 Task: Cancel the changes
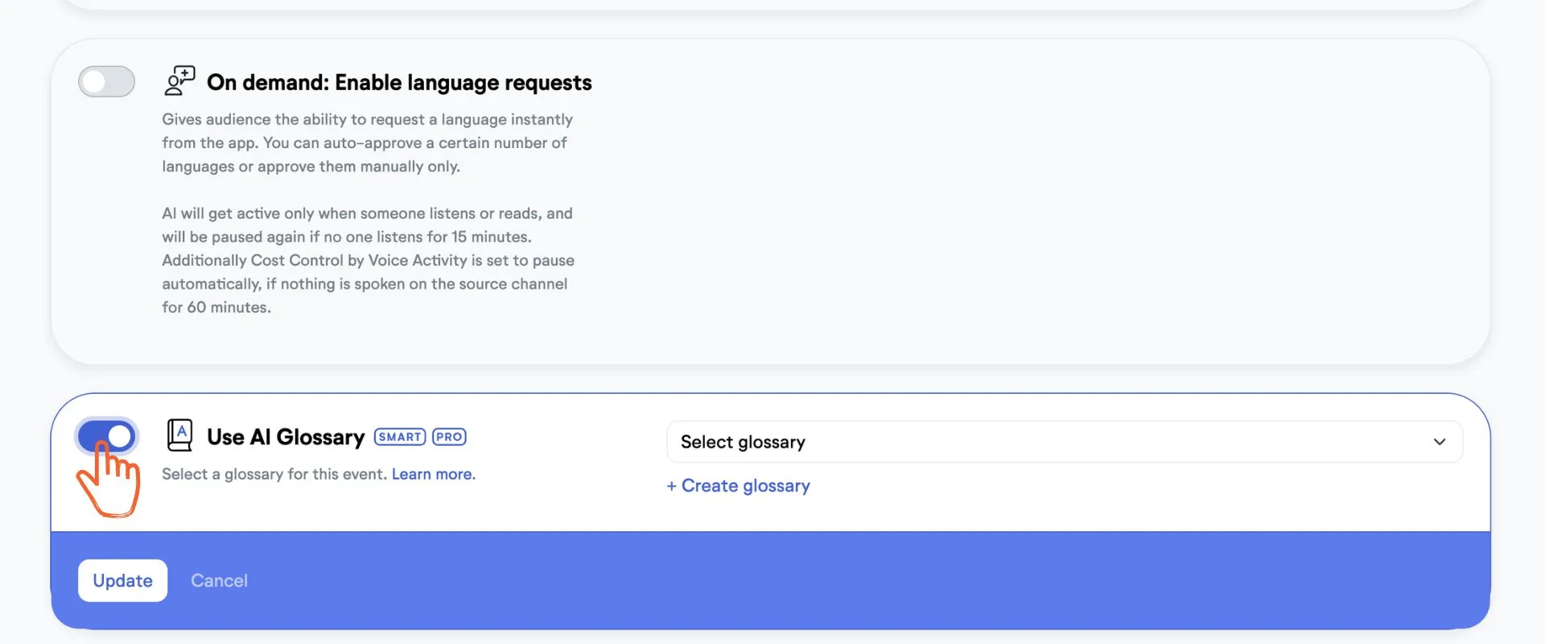pyautogui.click(x=219, y=580)
